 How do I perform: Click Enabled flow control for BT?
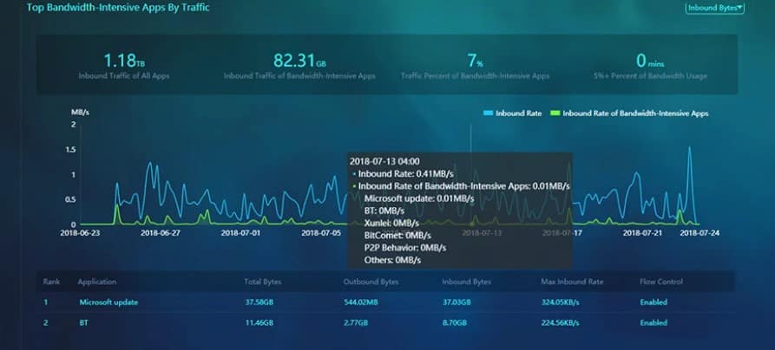pyautogui.click(x=653, y=322)
